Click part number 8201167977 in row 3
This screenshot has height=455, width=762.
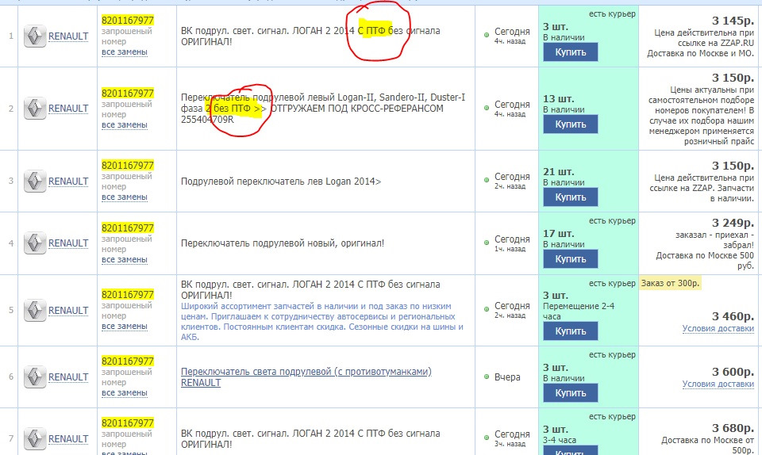pos(127,166)
